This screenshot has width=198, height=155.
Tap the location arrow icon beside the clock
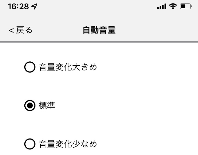(34, 7)
